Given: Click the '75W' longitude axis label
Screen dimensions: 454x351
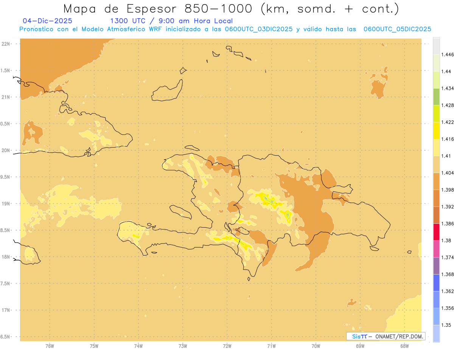Looking at the screenshot, I should (94, 346).
